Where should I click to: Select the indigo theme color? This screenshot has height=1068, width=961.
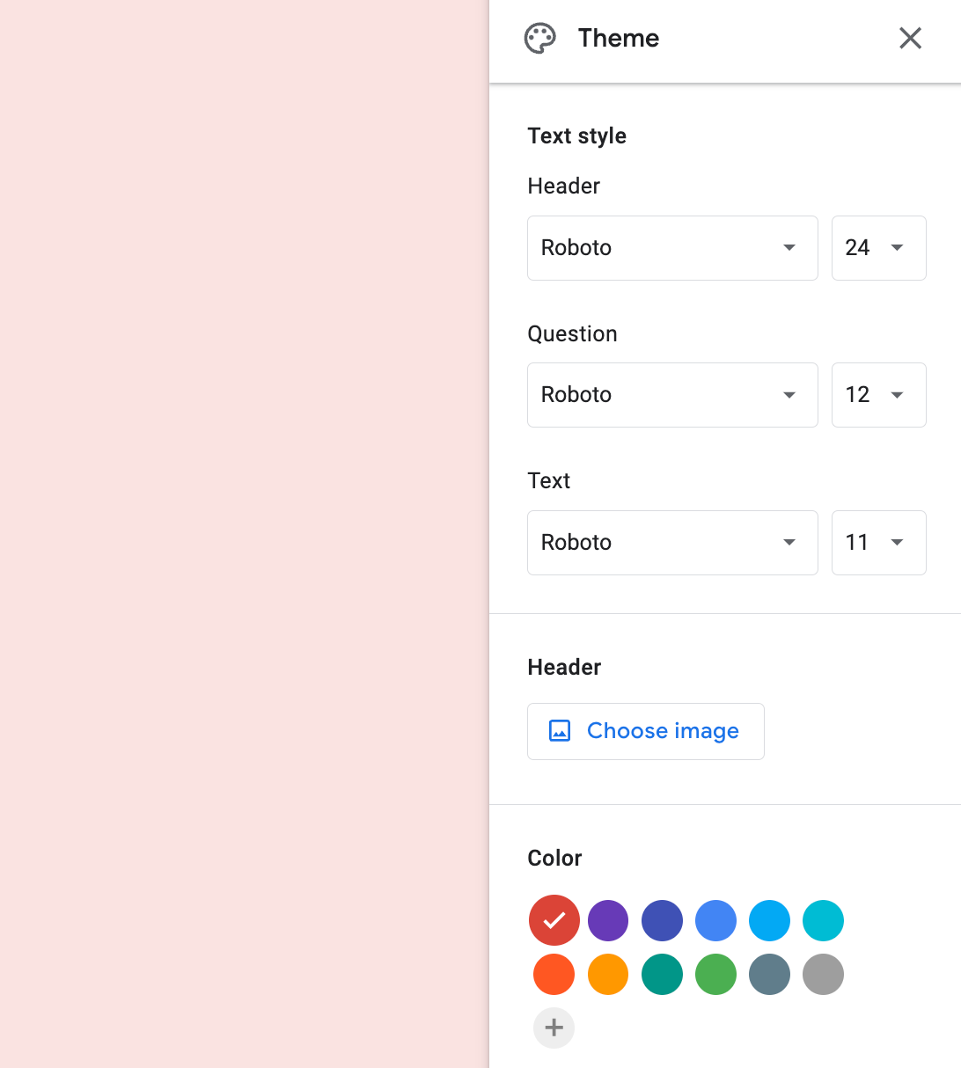pyautogui.click(x=662, y=921)
